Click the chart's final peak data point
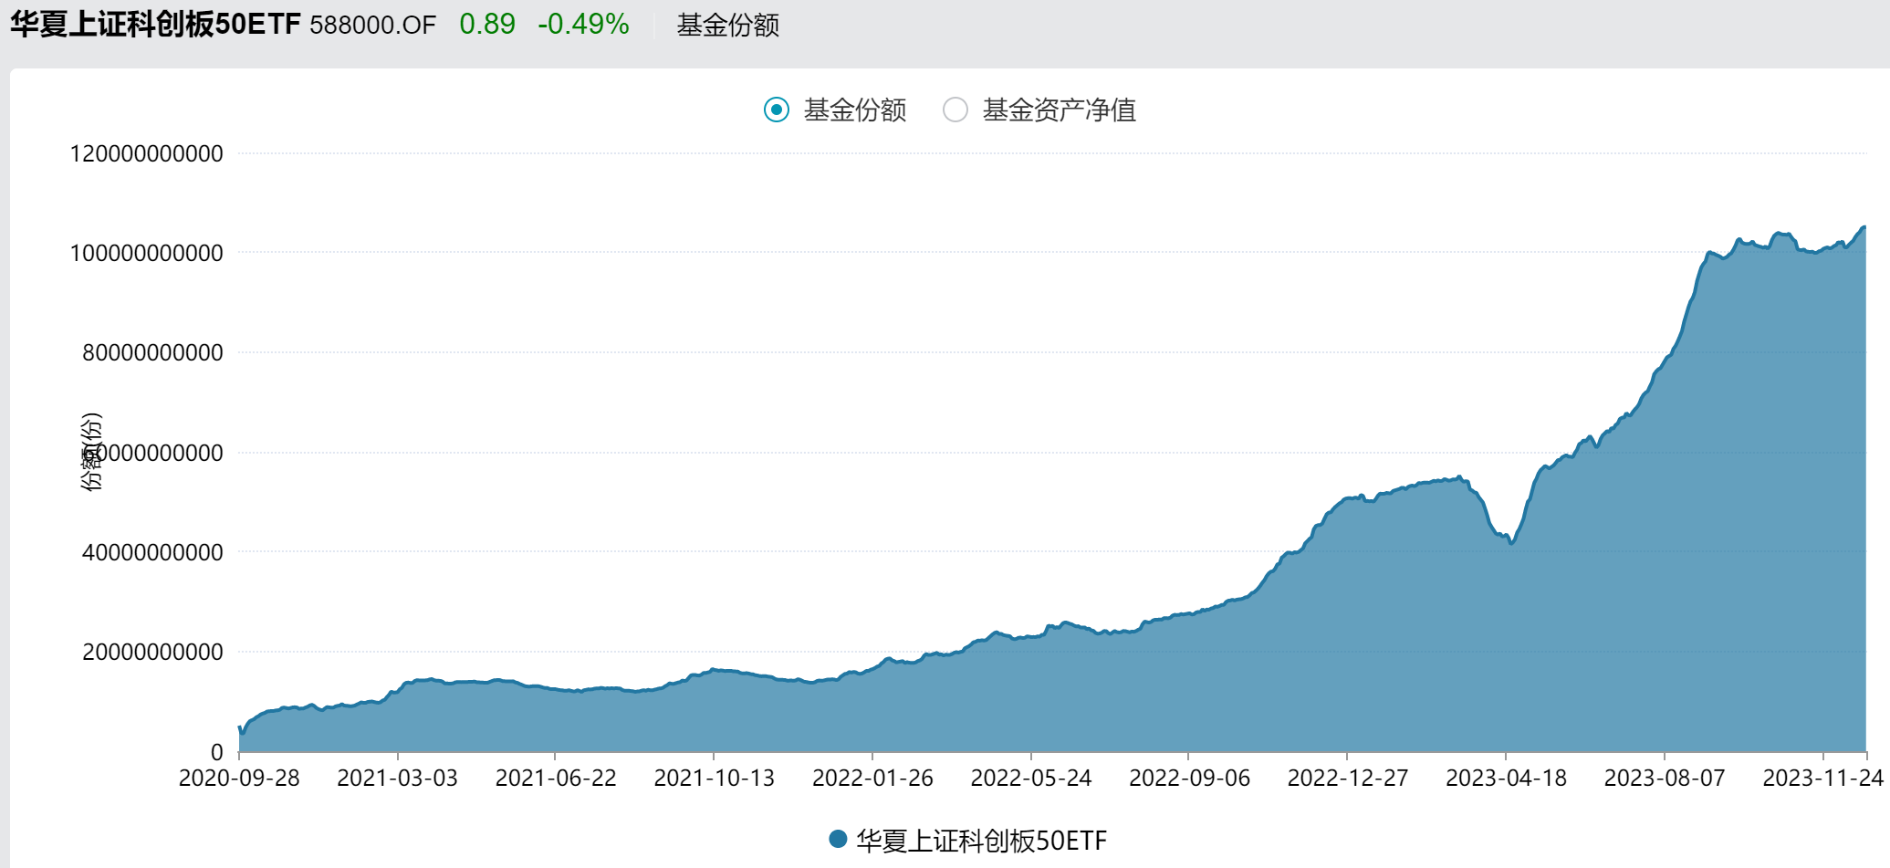 1864,227
